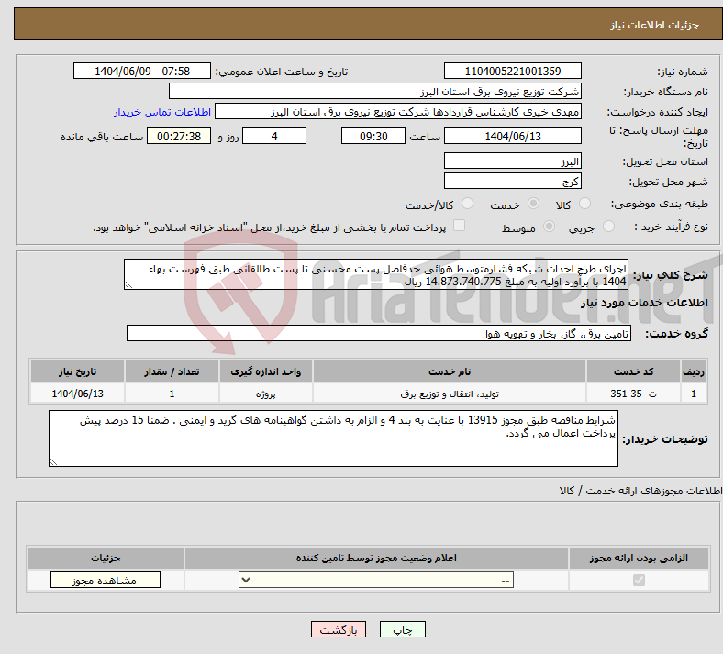Toggle the اسناد خزانه اسلامی payment checkbox

point(460,226)
